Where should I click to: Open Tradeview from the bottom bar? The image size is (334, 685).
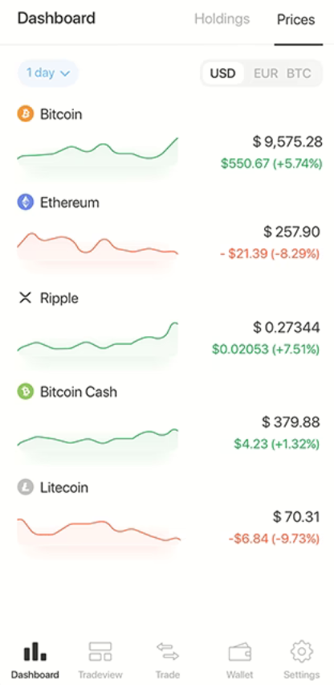[x=100, y=659]
